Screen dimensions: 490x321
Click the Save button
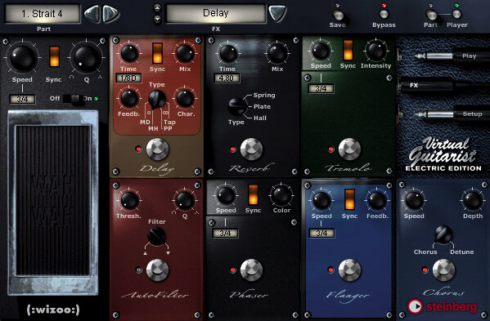click(338, 15)
